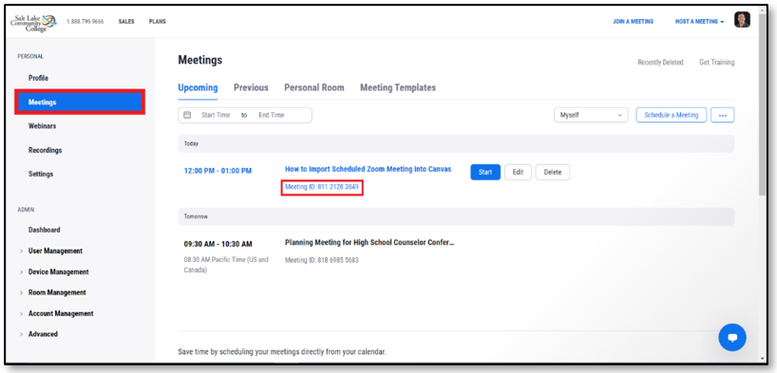The width and height of the screenshot is (777, 373).
Task: Open the Meeting Templates tab
Action: point(398,87)
